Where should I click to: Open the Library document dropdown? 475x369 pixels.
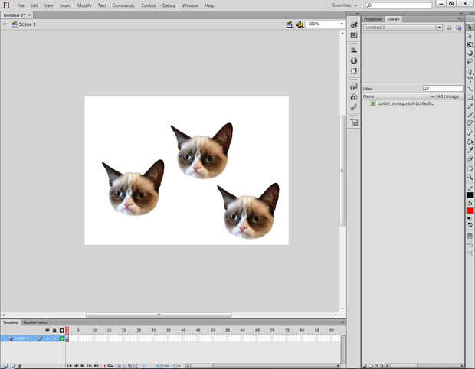pyautogui.click(x=439, y=28)
